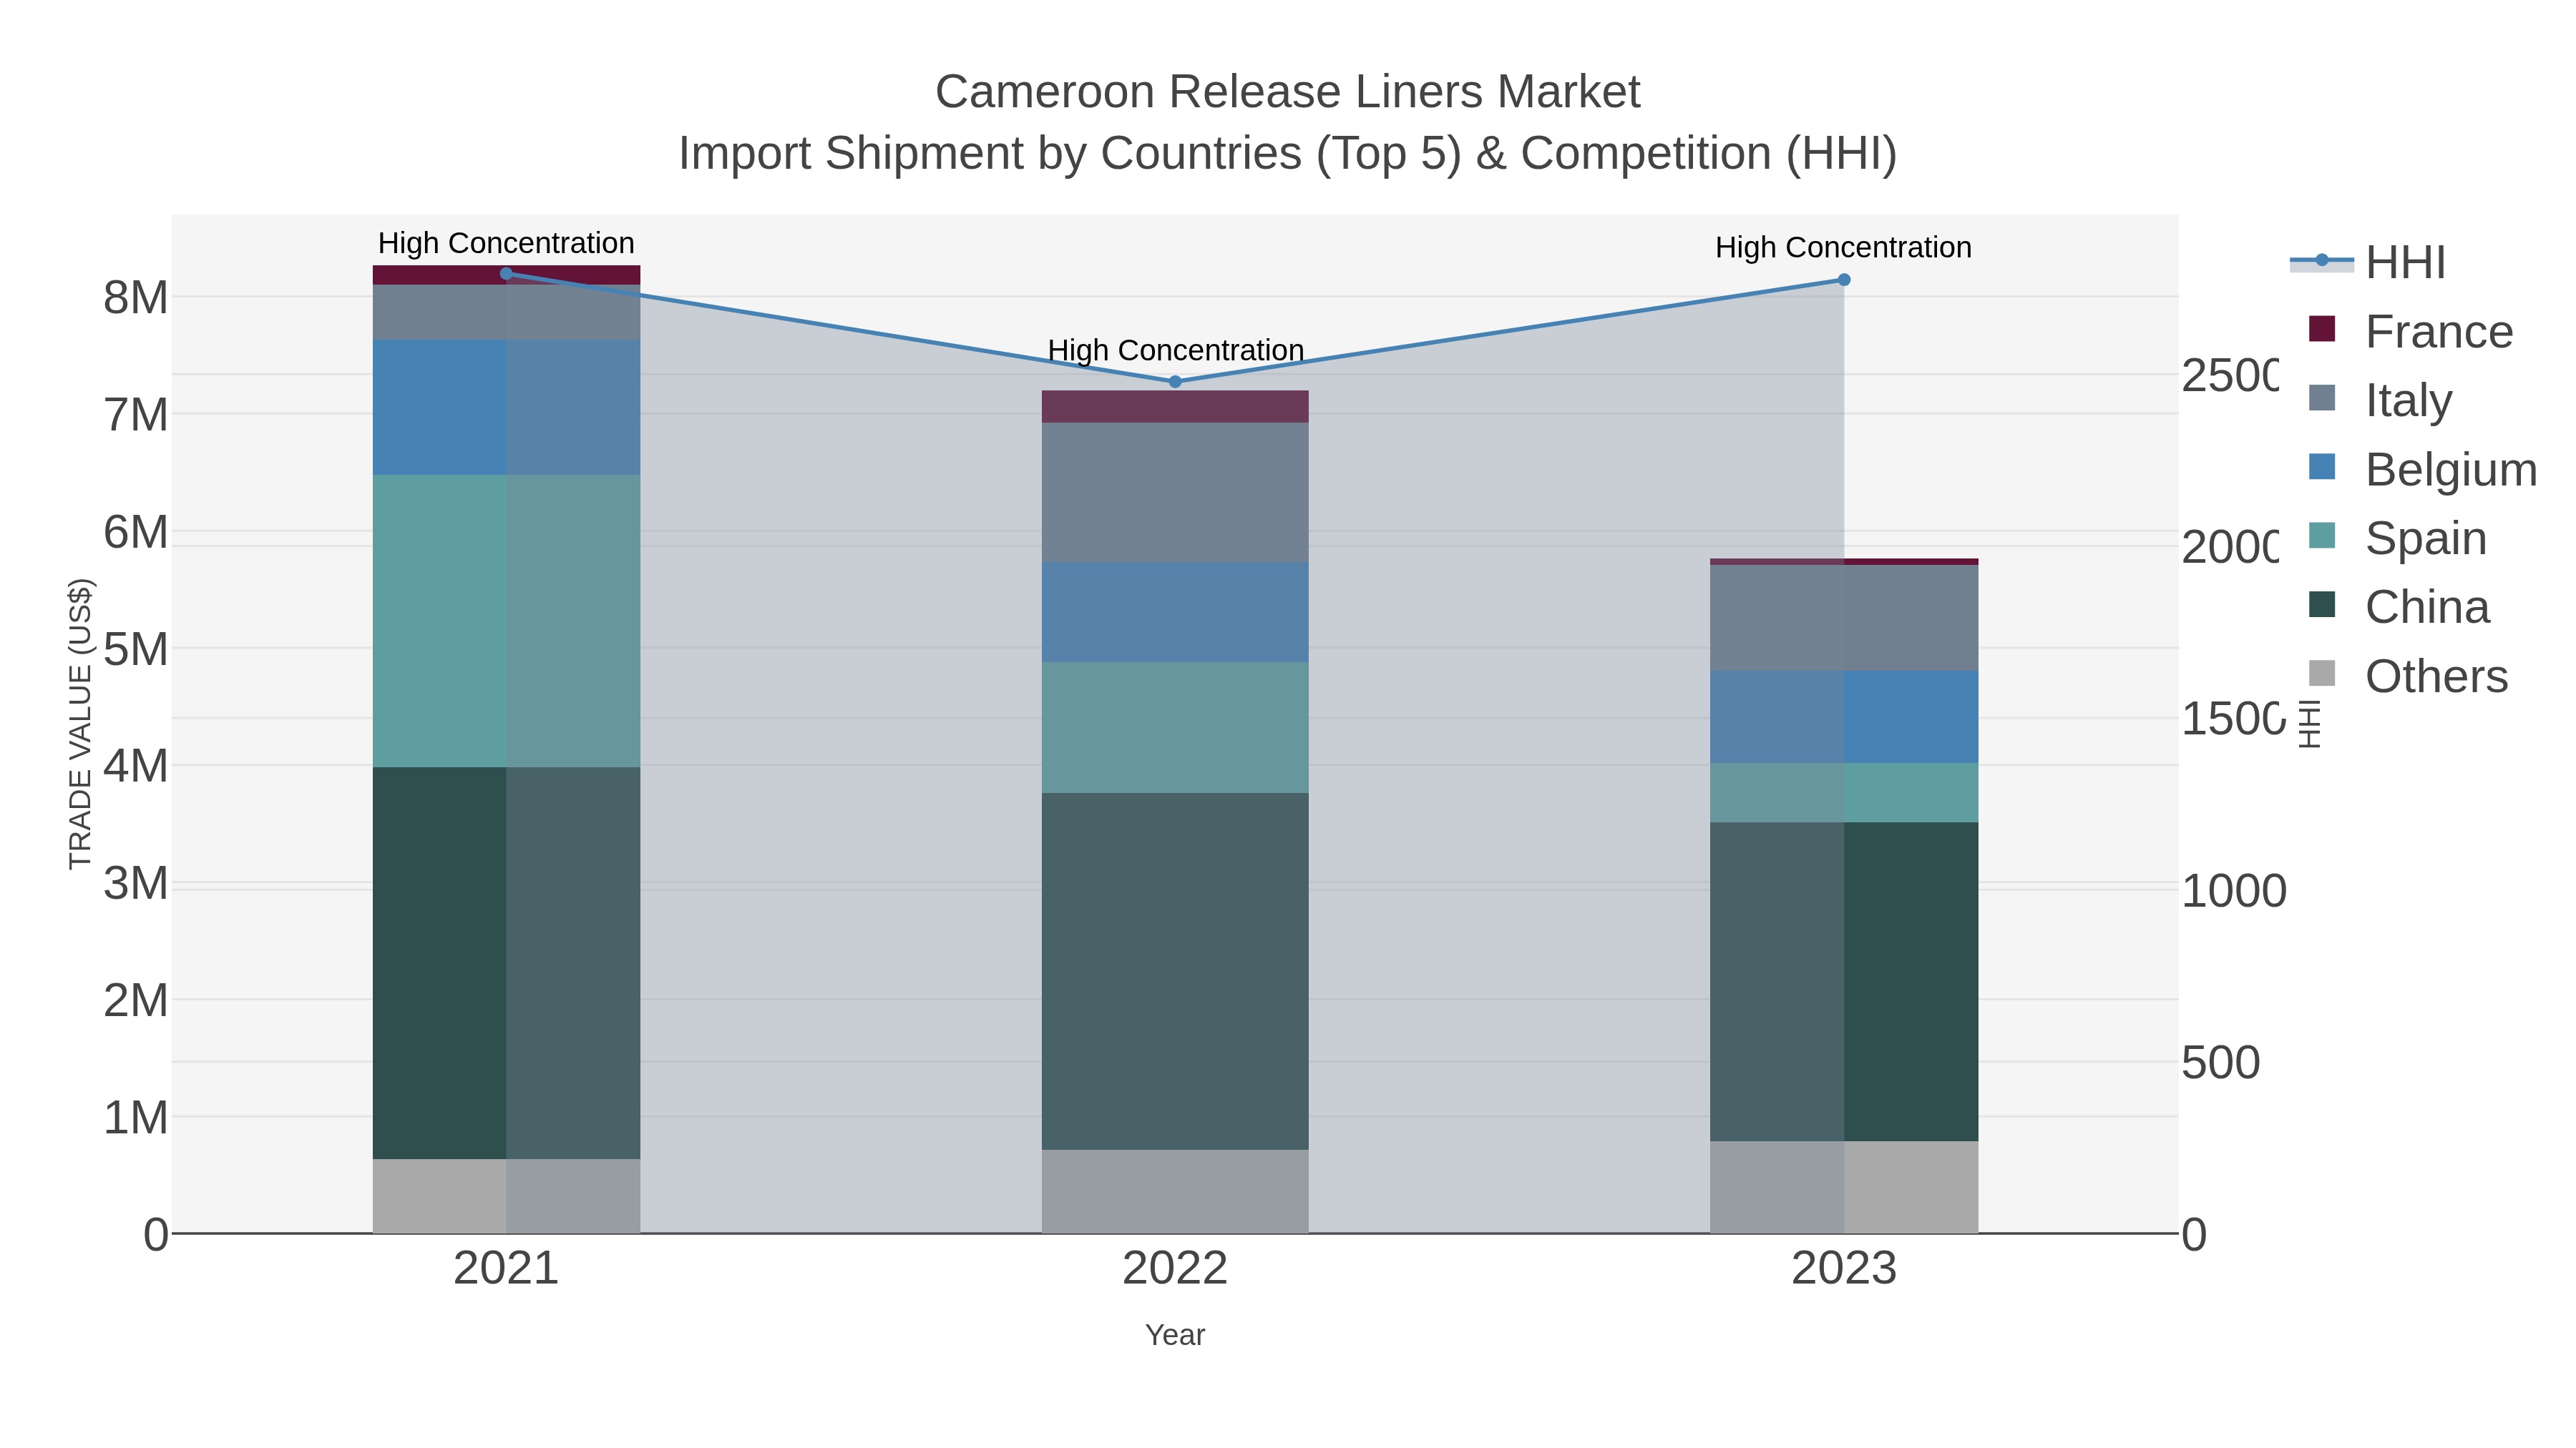The image size is (2576, 1448).
Task: Click the Spain segment of the 2021 bar
Action: pos(506,621)
